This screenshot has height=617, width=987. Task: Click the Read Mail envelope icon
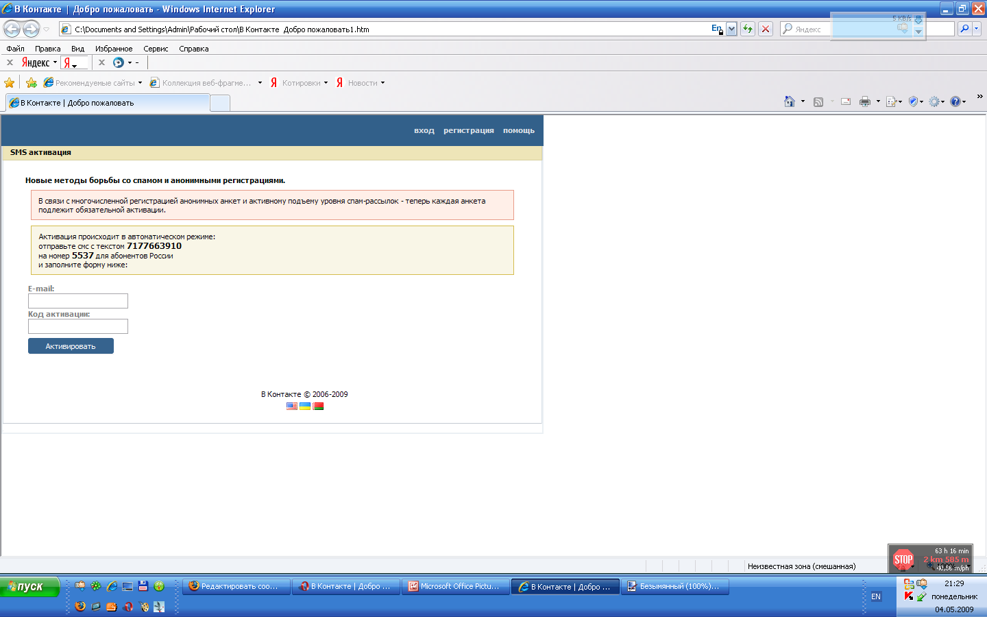click(x=846, y=101)
